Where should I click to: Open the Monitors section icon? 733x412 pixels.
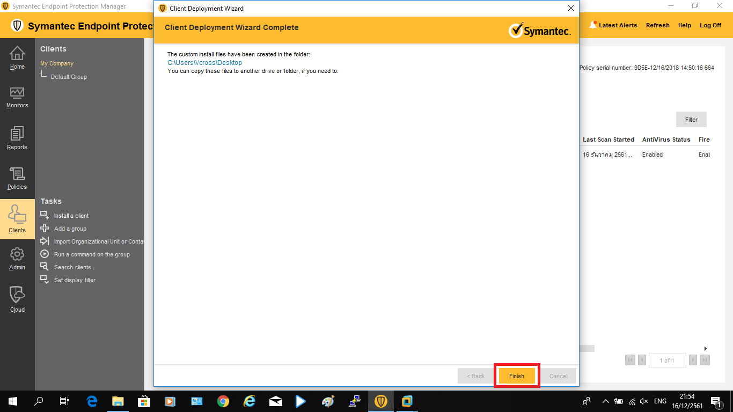[x=17, y=93]
